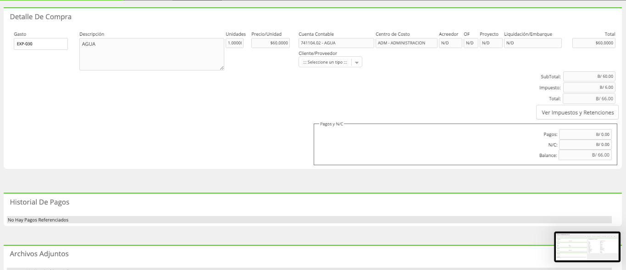This screenshot has width=626, height=270.
Task: Click the Acreedor N/D field
Action: coord(450,43)
